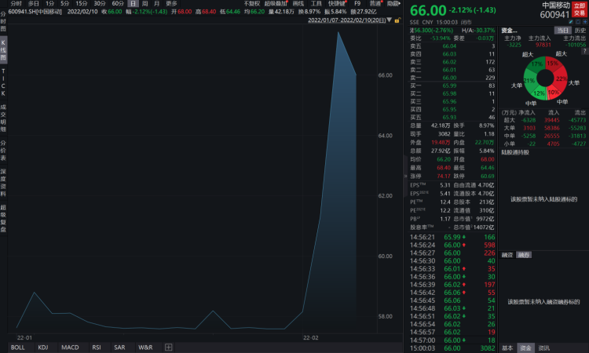The height and width of the screenshot is (353, 589).
Task: Toggle the W&R indicator
Action: (x=145, y=348)
